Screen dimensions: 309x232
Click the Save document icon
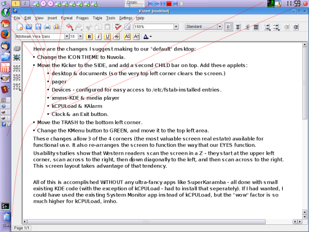click(38, 26)
